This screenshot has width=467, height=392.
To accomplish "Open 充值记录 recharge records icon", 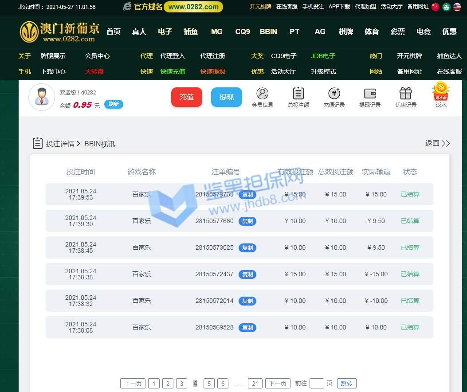I will [334, 94].
